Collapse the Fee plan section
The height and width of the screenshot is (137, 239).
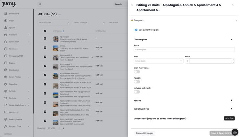point(236,21)
